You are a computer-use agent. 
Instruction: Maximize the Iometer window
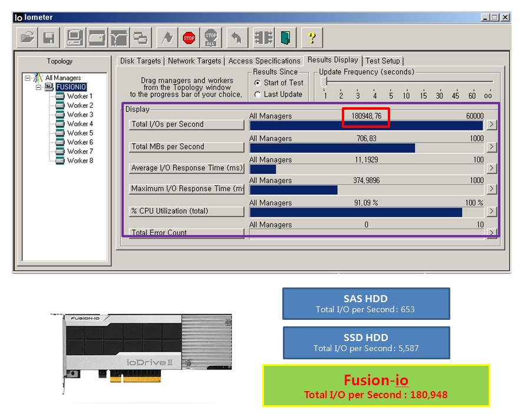pyautogui.click(x=495, y=17)
